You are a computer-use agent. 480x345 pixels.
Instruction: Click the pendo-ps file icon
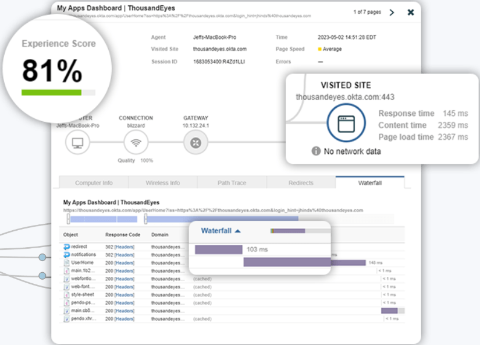66,302
